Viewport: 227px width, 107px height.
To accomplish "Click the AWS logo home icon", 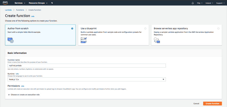I will [5, 3].
